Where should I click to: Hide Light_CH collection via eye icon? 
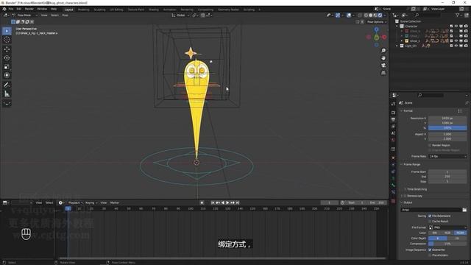click(x=456, y=46)
